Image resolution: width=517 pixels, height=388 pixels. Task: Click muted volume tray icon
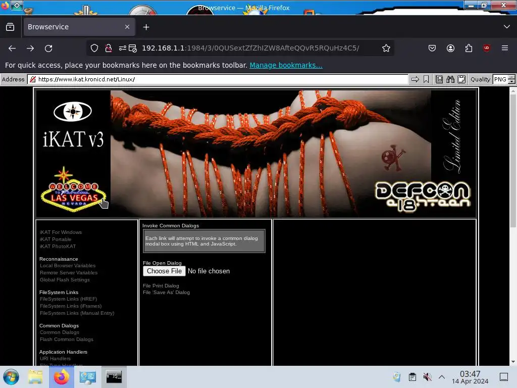(427, 376)
